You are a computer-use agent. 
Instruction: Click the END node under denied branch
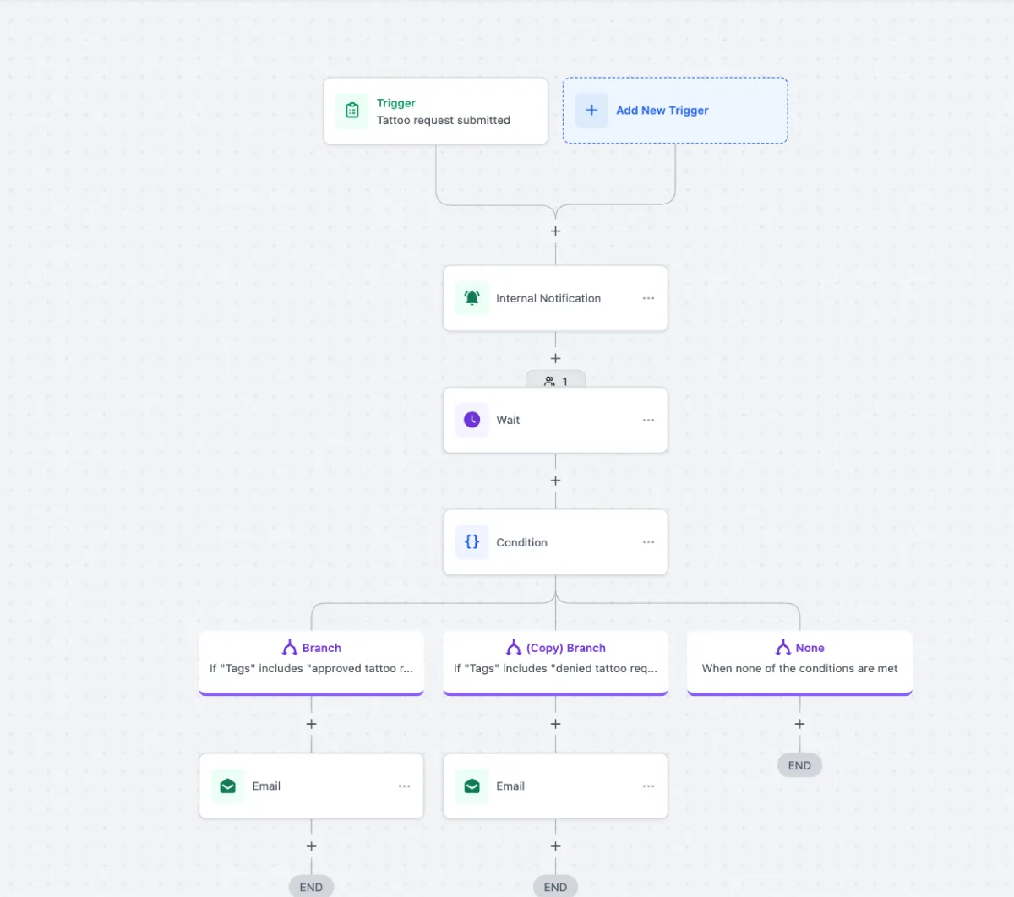tap(555, 886)
